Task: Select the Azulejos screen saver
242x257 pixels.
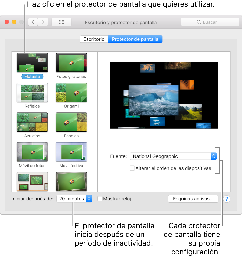Action: (32, 122)
